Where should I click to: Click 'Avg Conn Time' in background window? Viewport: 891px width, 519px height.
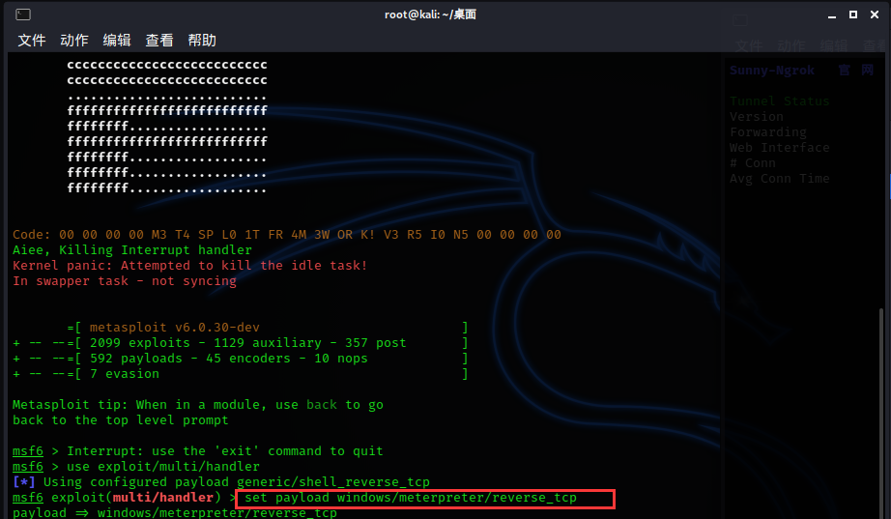tap(779, 179)
